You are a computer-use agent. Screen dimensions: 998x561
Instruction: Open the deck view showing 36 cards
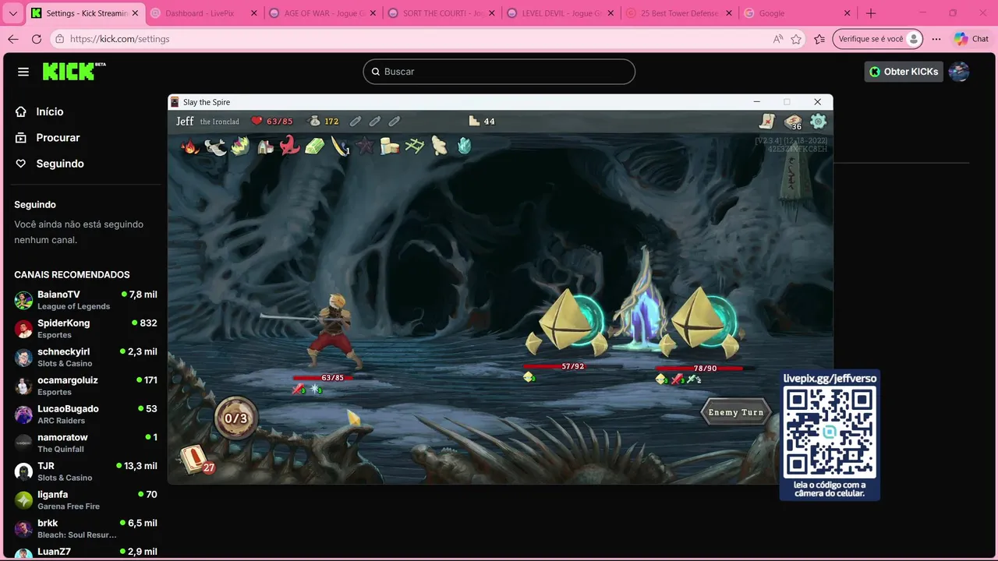coord(793,122)
